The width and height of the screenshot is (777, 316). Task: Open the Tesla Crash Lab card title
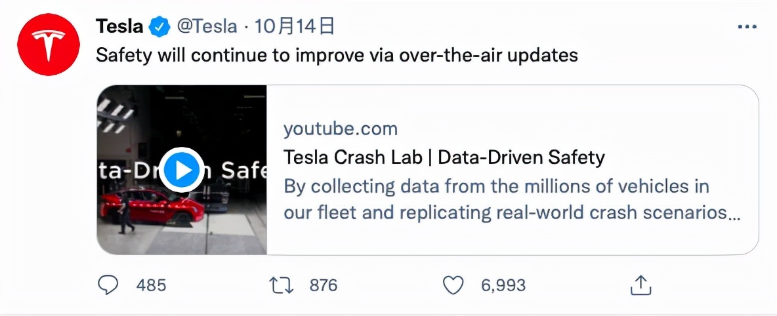(444, 157)
